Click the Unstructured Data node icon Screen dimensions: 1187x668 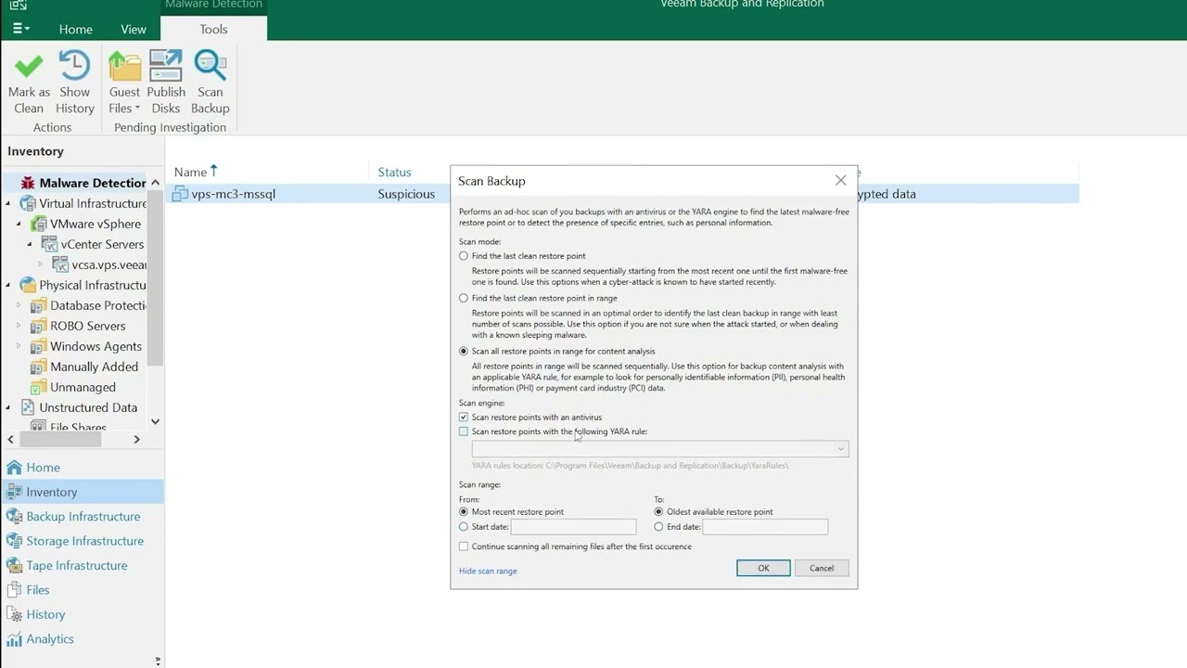[x=28, y=407]
